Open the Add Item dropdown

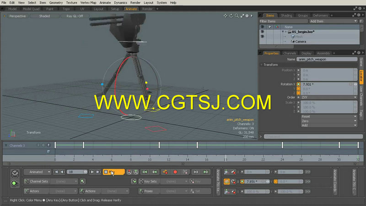(334, 21)
